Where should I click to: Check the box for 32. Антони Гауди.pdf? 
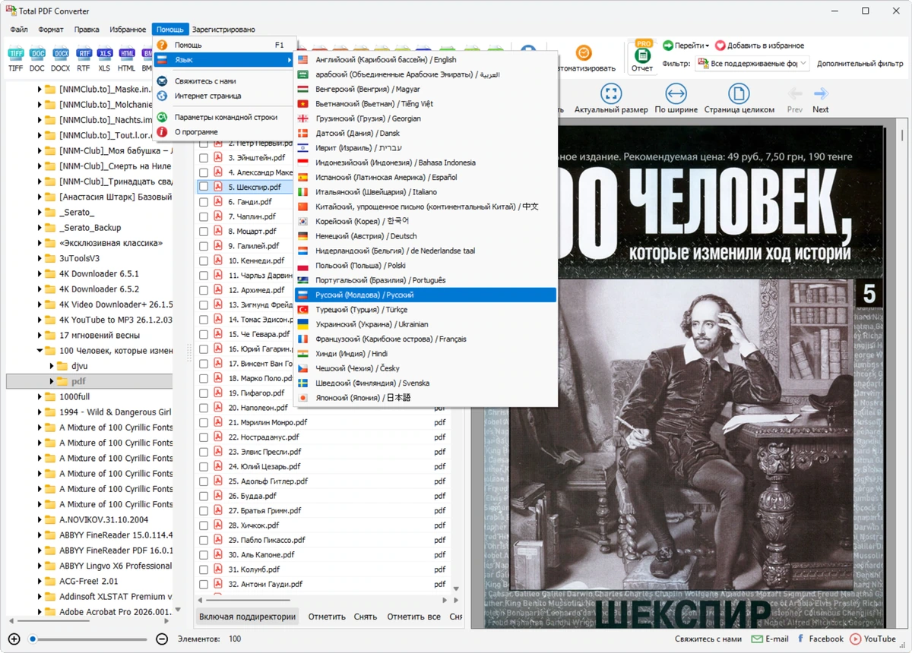click(x=204, y=585)
